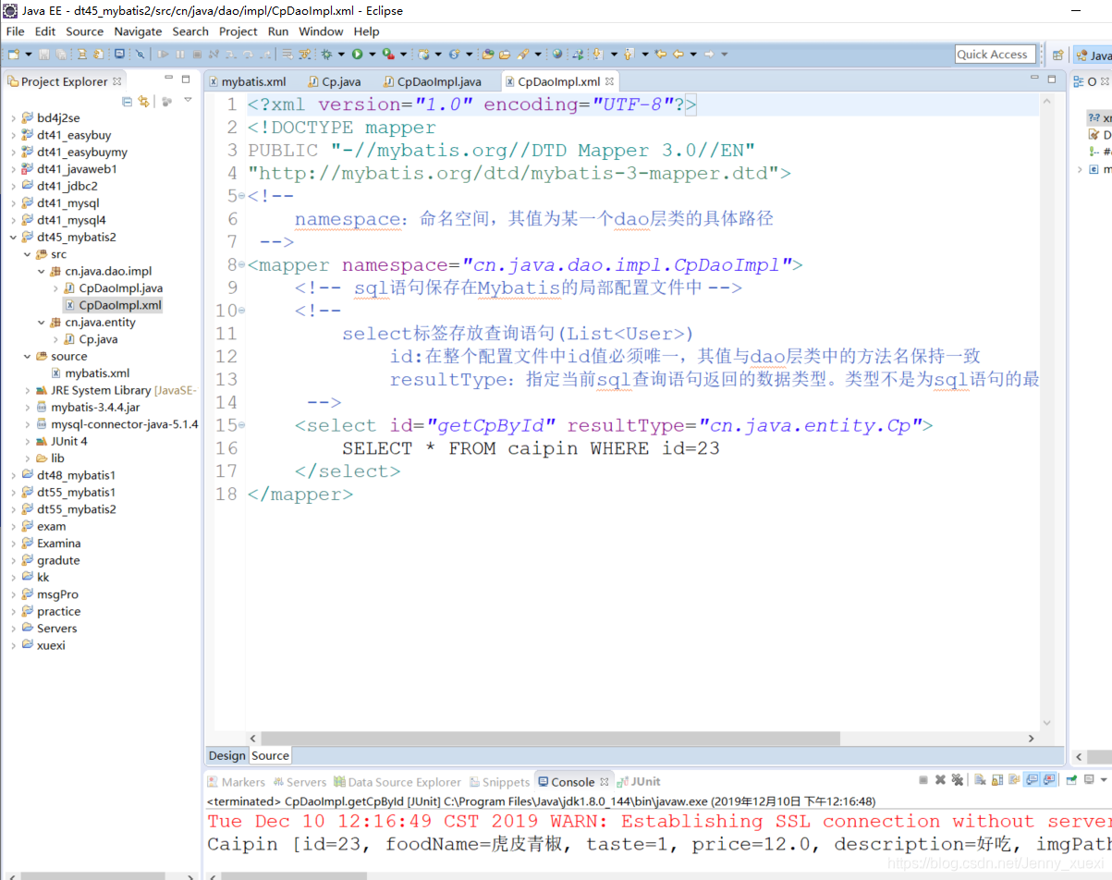The width and height of the screenshot is (1112, 880).
Task: Expand the CpDaoImpl.java tree node
Action: 55,288
